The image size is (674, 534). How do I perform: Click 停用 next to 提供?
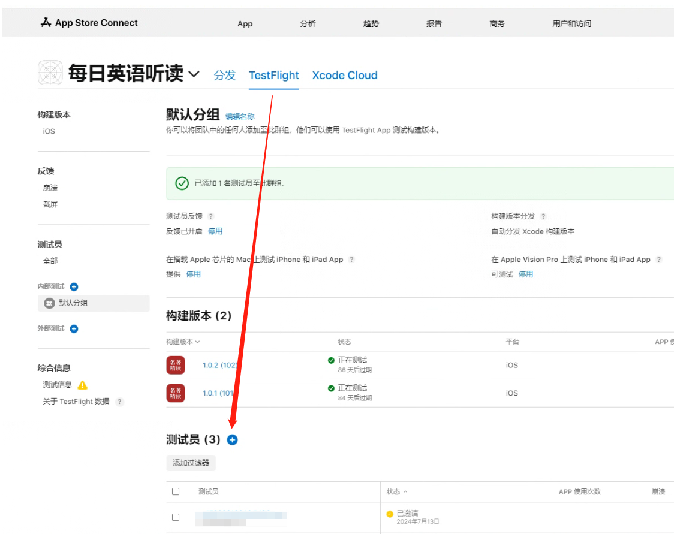coord(194,274)
